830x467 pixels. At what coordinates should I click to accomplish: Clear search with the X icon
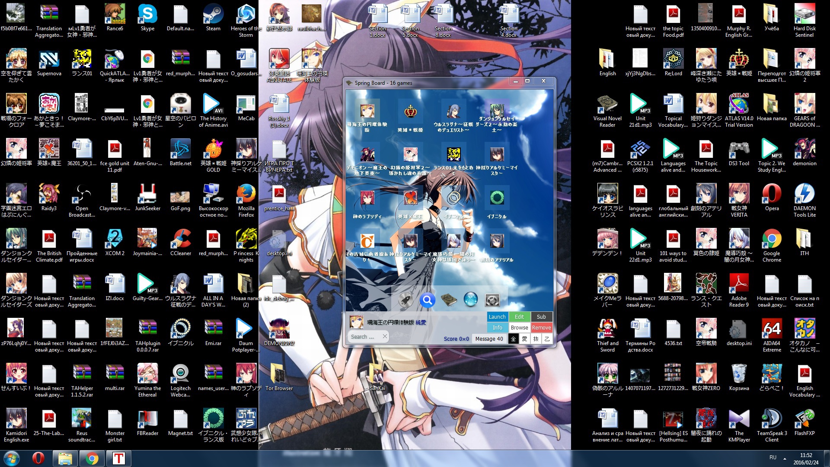coord(384,336)
